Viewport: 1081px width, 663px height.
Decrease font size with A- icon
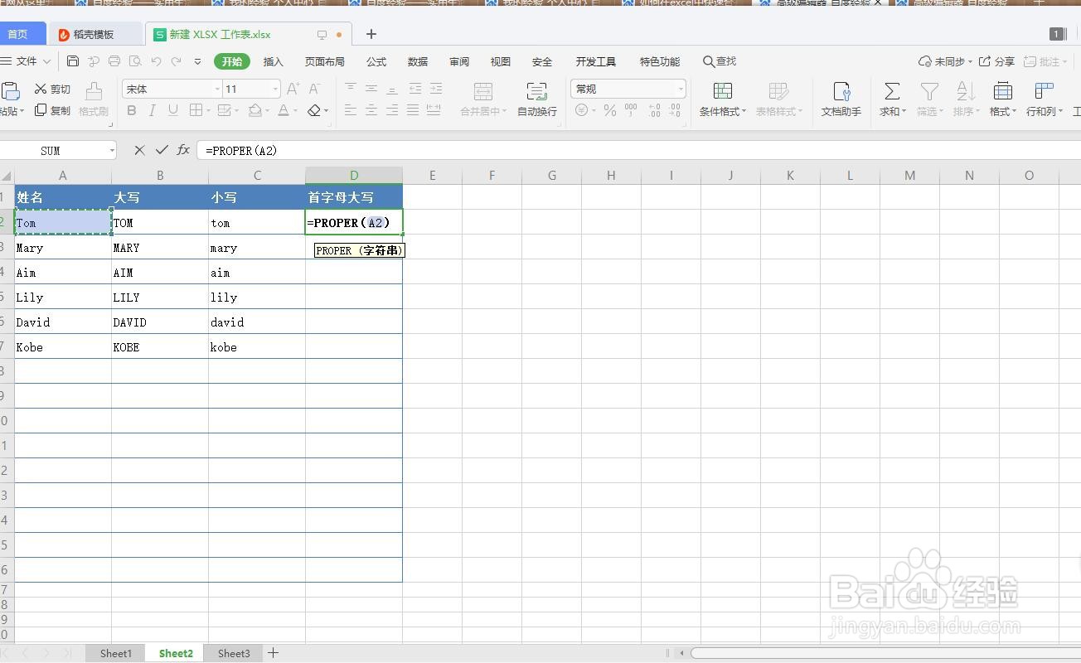click(x=315, y=89)
